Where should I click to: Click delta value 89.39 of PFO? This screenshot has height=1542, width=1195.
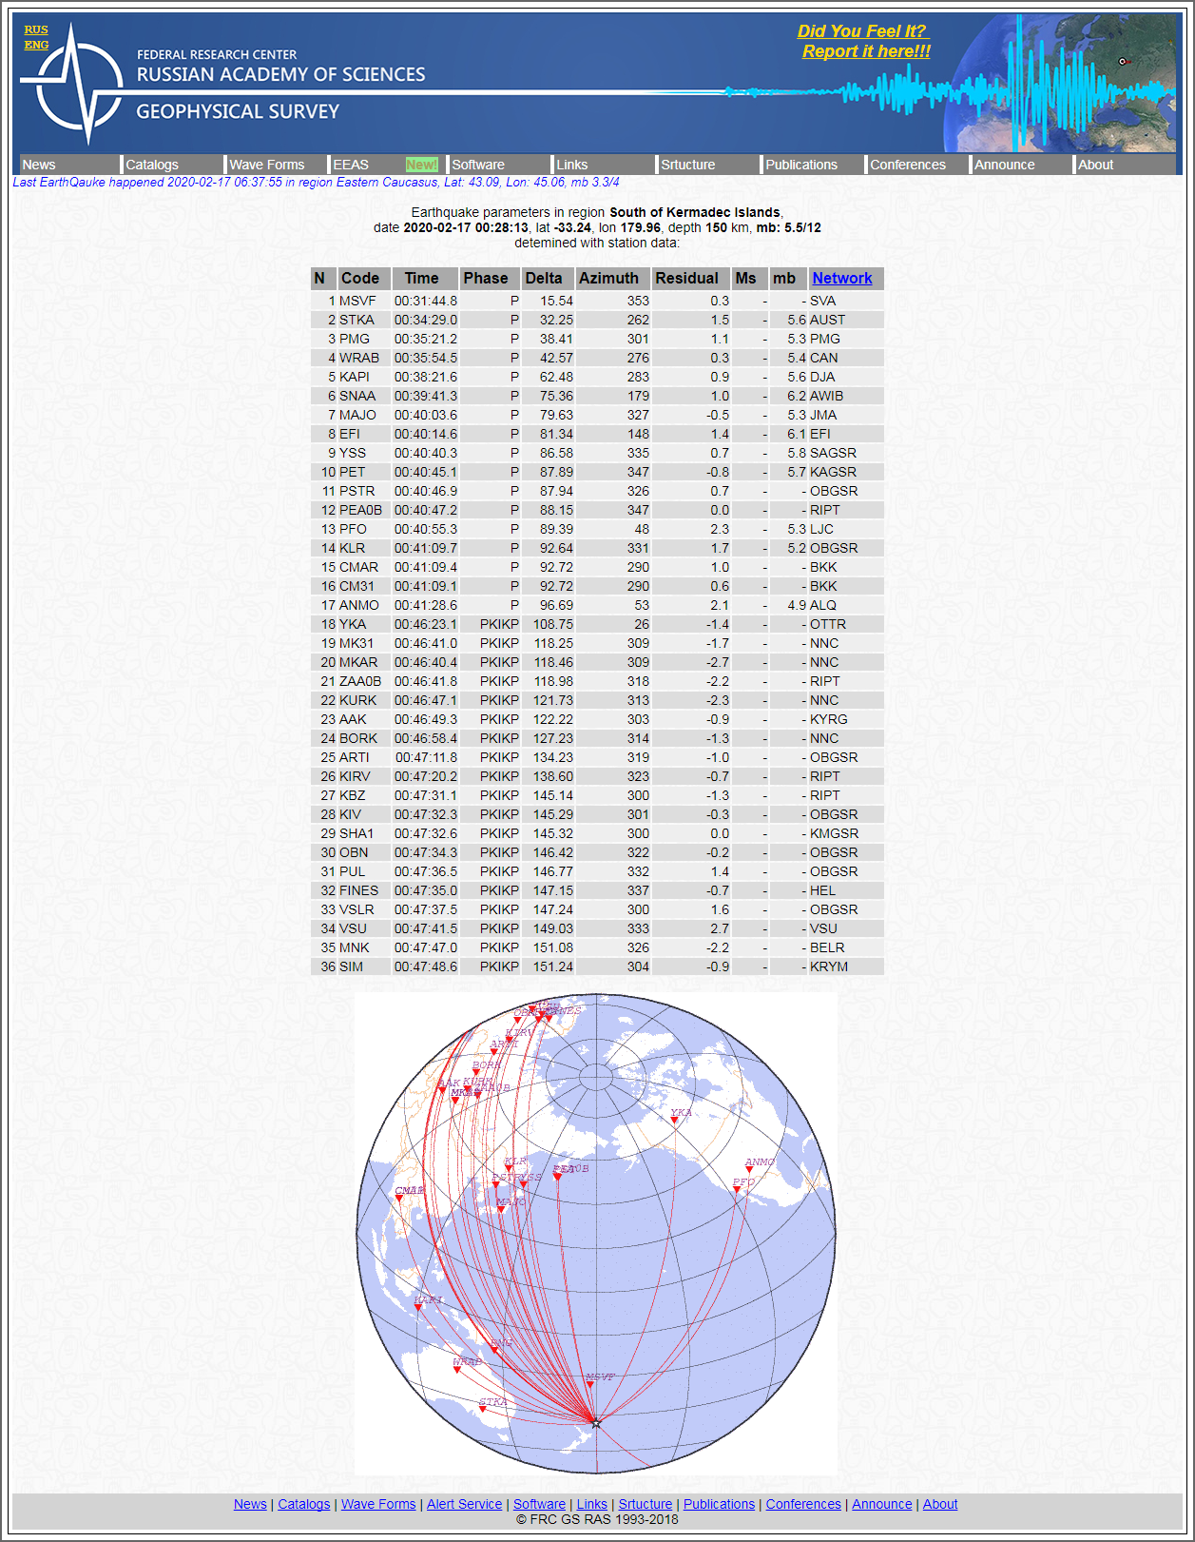(556, 529)
